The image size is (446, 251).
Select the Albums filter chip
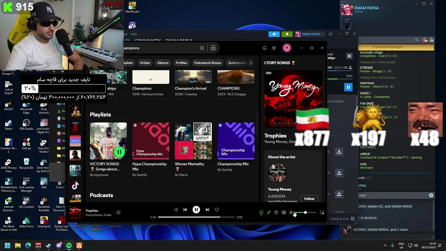tap(163, 63)
